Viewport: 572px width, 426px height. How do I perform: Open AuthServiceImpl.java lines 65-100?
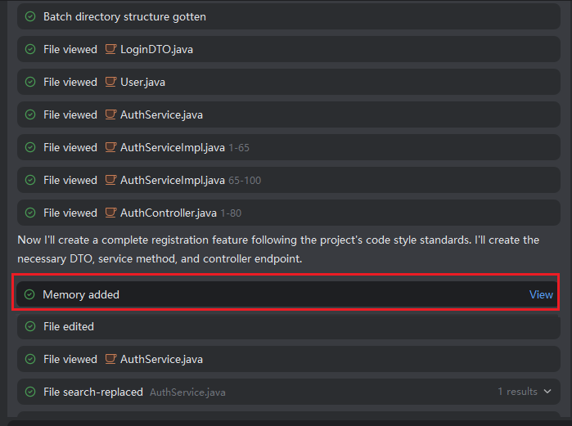point(172,180)
